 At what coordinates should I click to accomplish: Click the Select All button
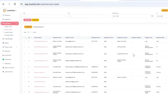28,27
